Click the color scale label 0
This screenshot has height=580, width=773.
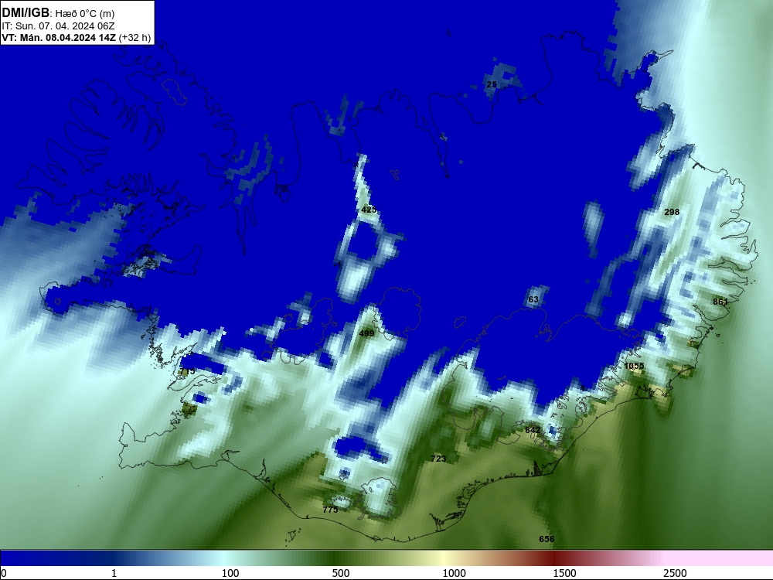[x=4, y=573]
